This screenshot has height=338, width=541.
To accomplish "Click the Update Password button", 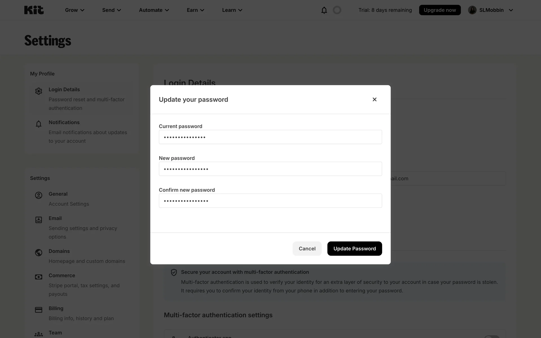I will pyautogui.click(x=354, y=249).
